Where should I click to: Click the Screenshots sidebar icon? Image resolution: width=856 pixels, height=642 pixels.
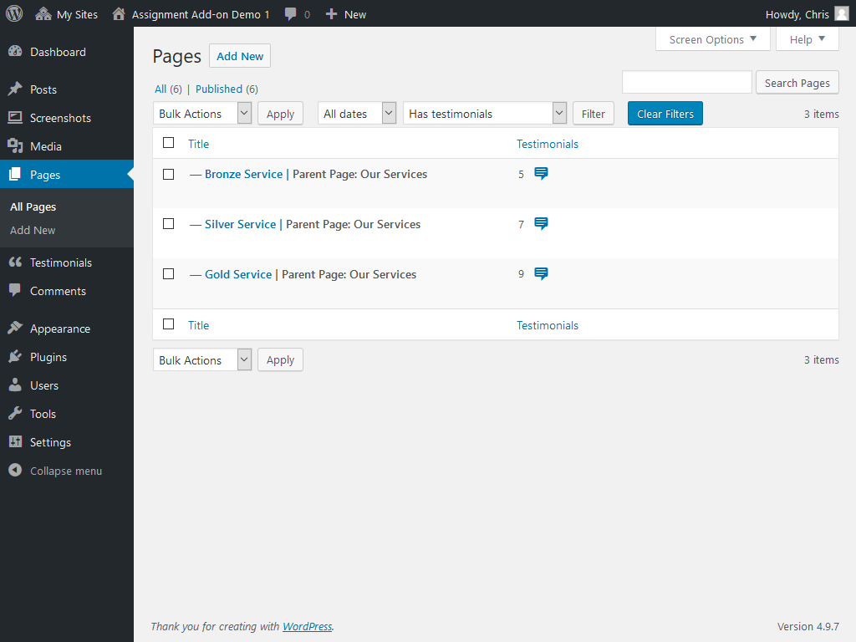15,117
